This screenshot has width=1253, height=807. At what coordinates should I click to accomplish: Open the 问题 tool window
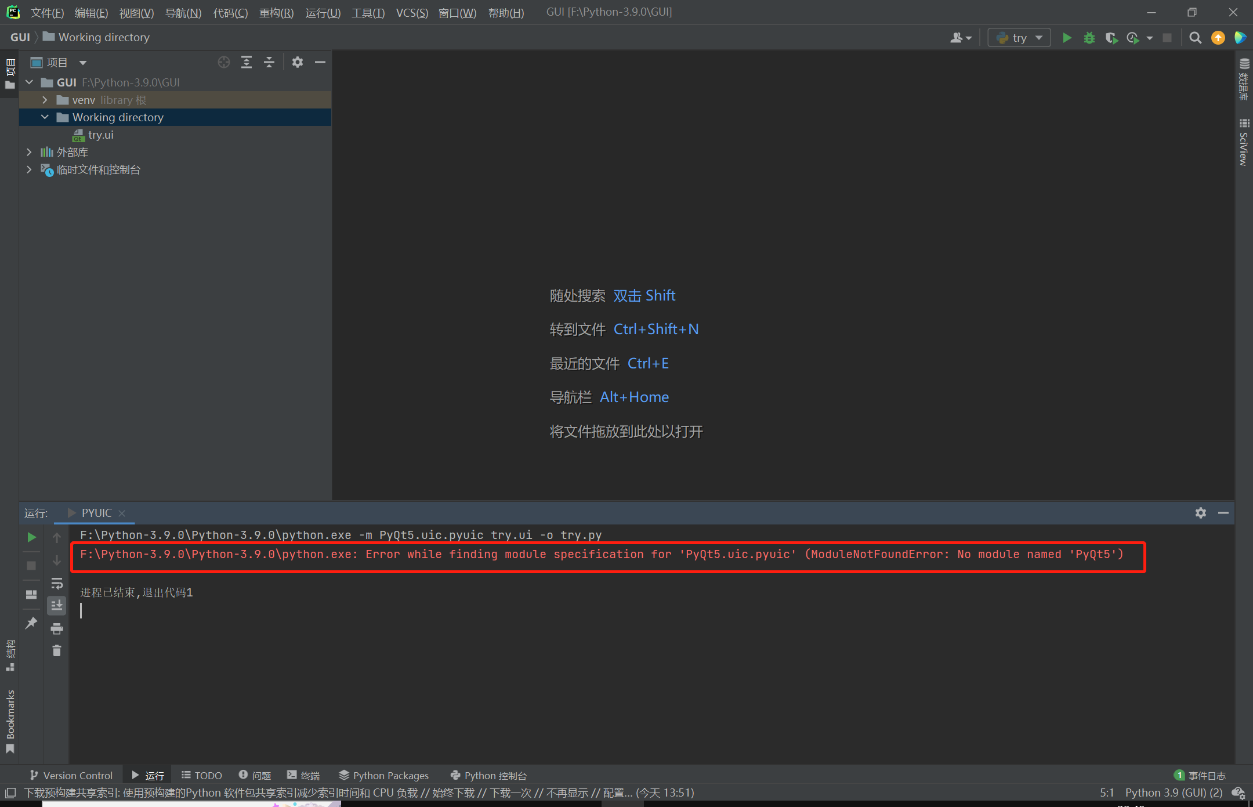pyautogui.click(x=255, y=776)
